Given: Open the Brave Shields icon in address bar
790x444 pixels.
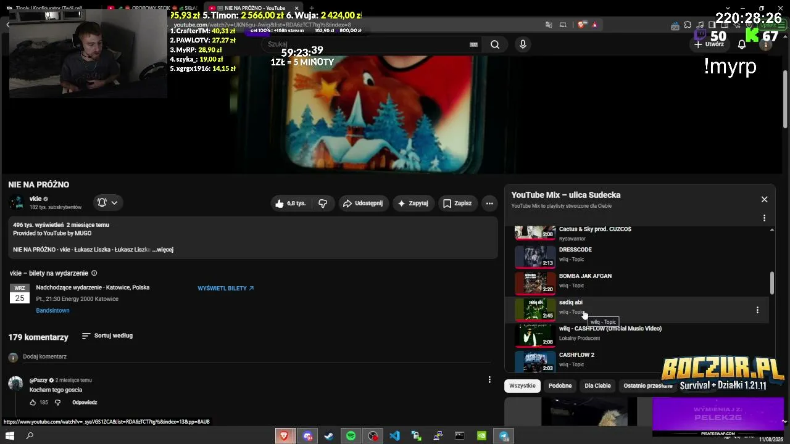Looking at the screenshot, I should coord(581,25).
